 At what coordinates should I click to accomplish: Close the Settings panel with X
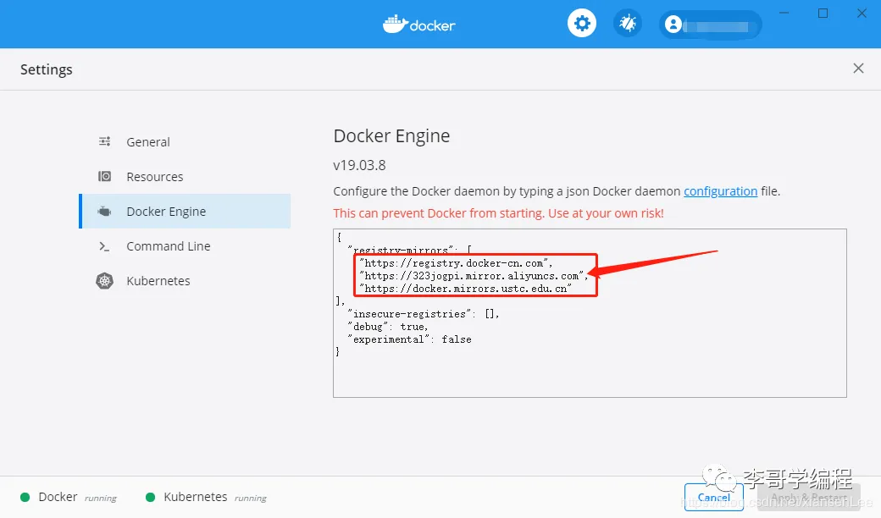click(x=858, y=69)
